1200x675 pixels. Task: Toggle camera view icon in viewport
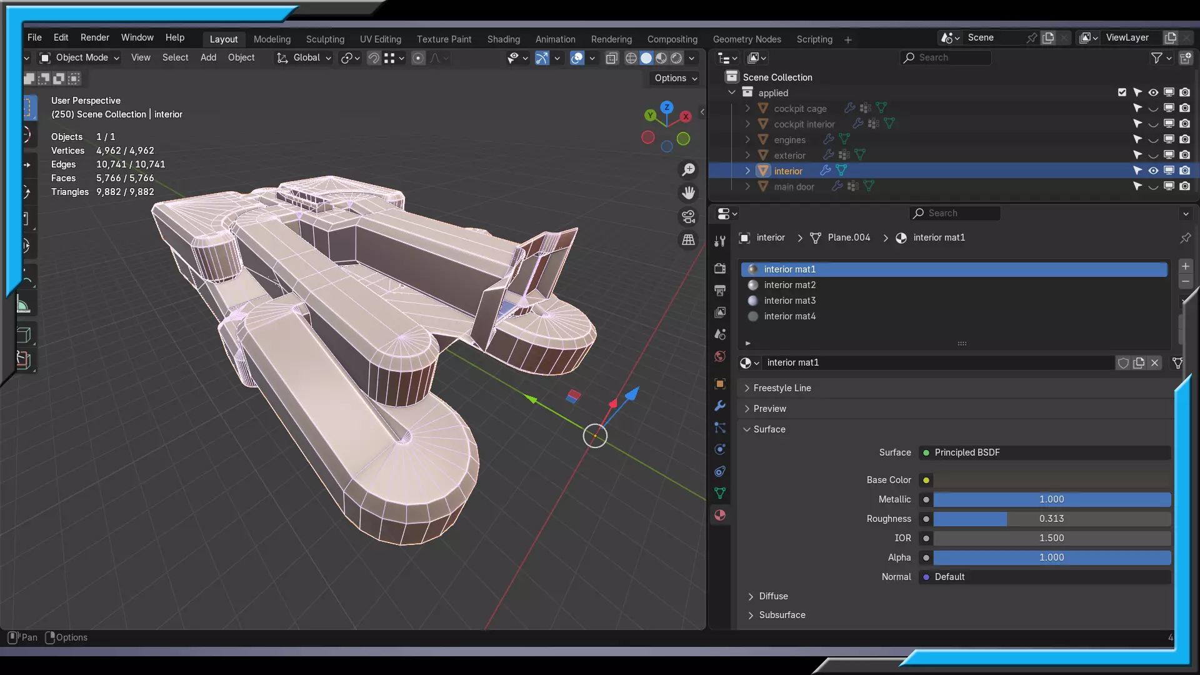(688, 216)
